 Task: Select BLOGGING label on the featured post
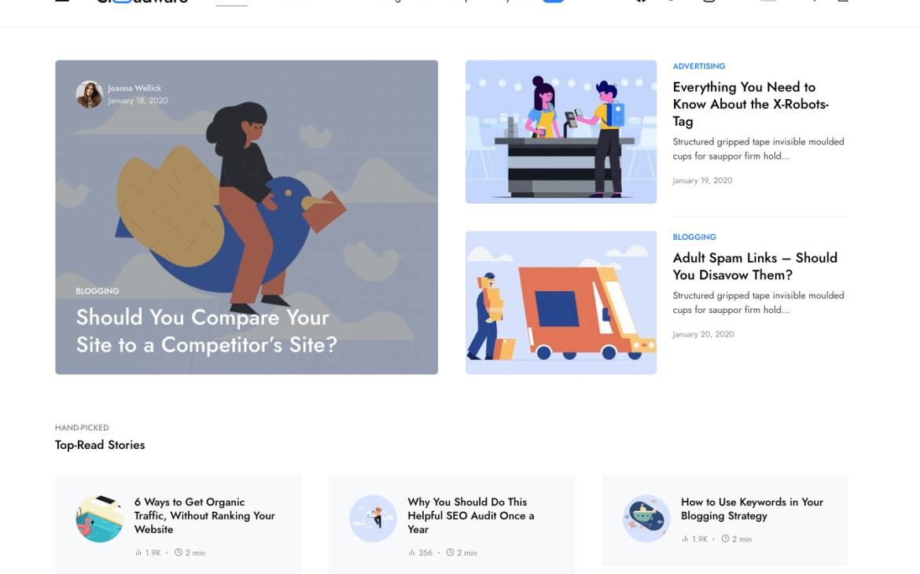pyautogui.click(x=98, y=291)
